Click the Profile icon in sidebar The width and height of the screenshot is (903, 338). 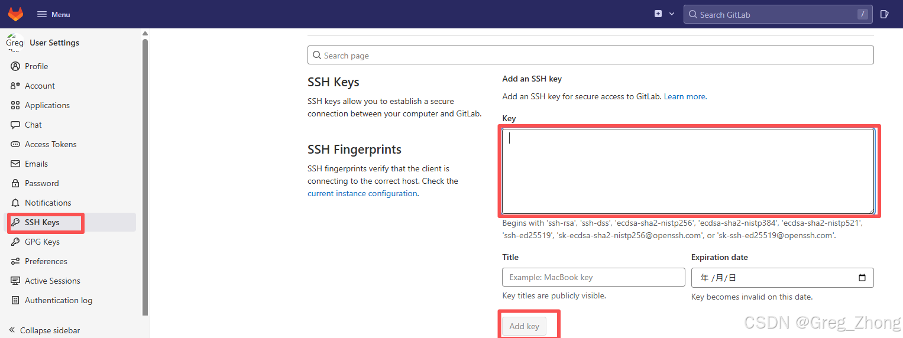tap(15, 66)
